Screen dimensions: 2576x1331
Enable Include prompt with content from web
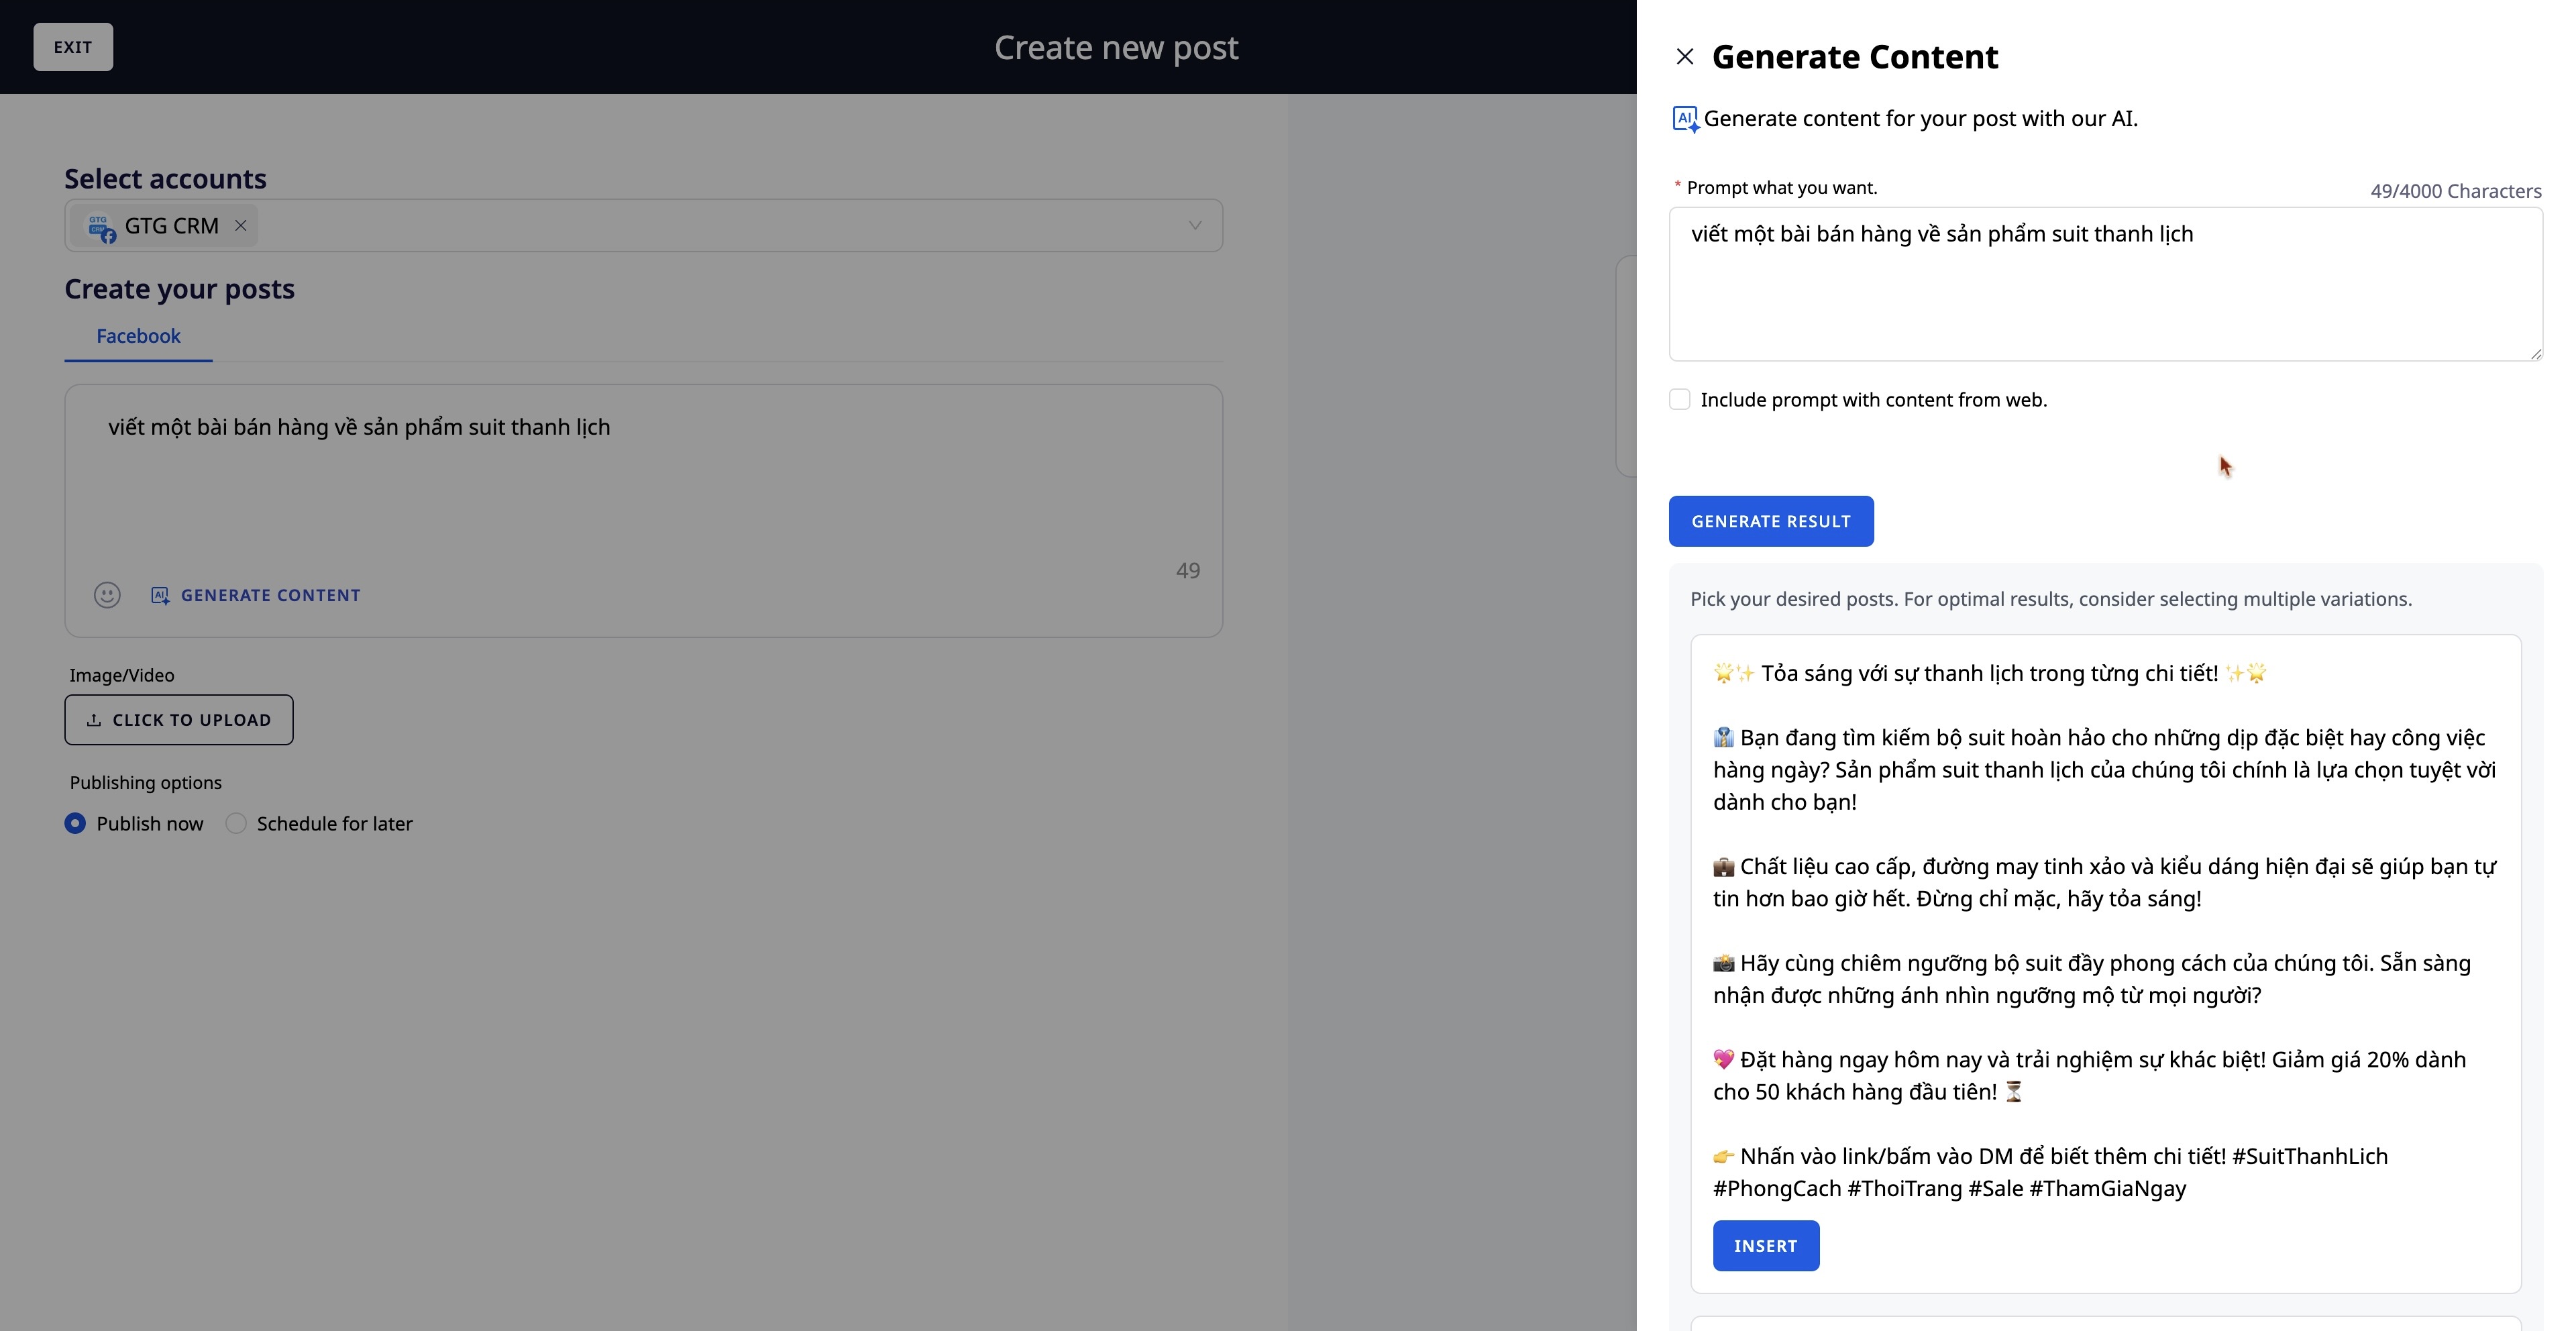point(1680,400)
